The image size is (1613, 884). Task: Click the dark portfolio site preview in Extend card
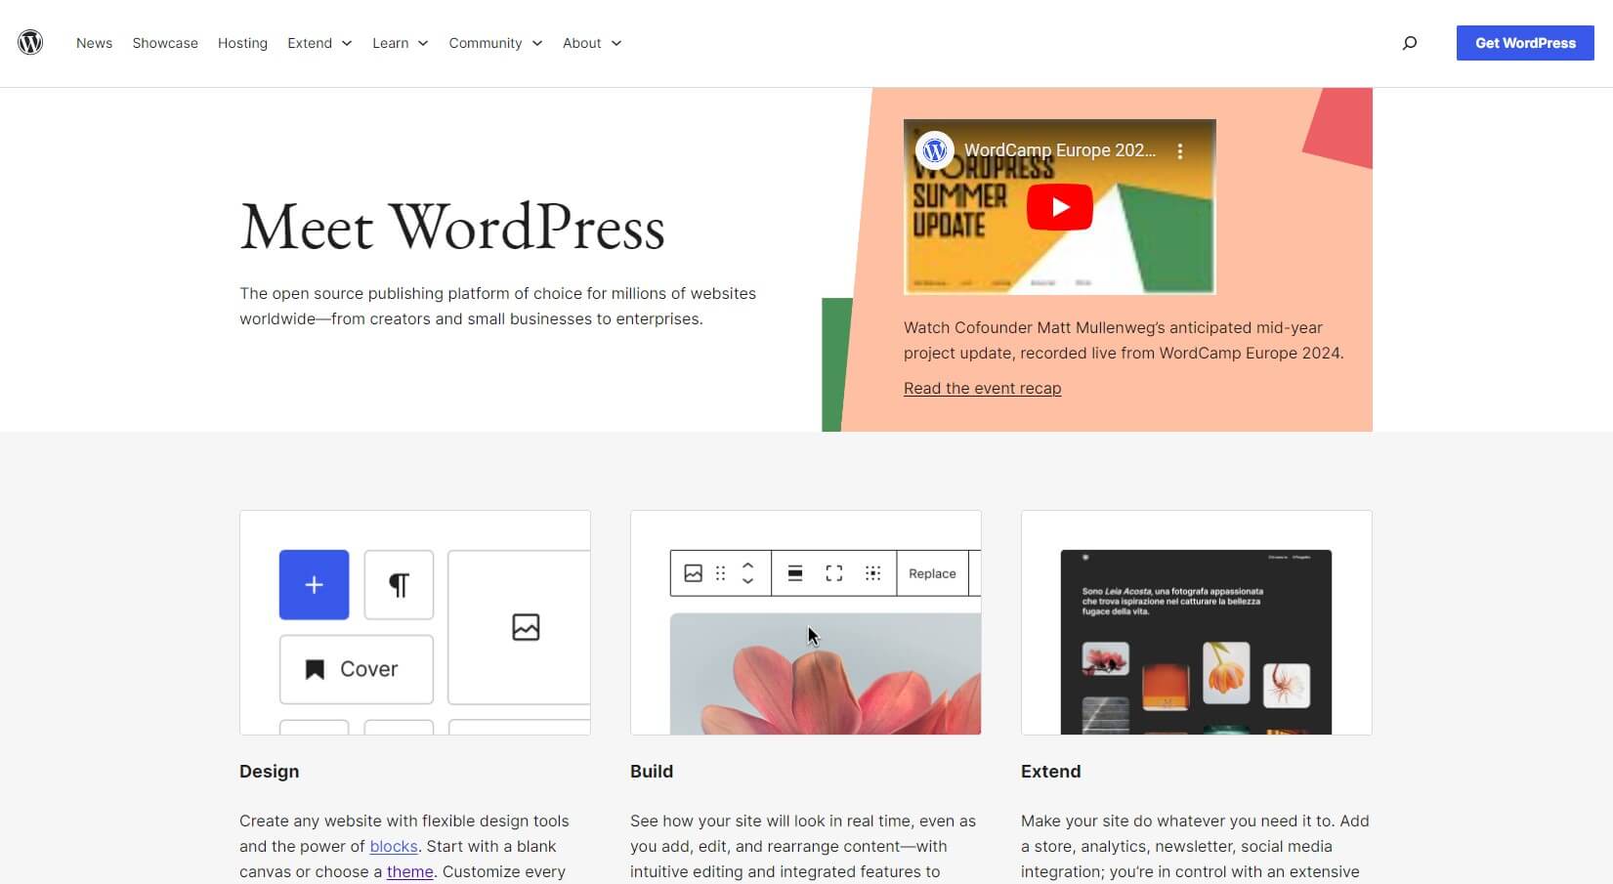click(1196, 642)
